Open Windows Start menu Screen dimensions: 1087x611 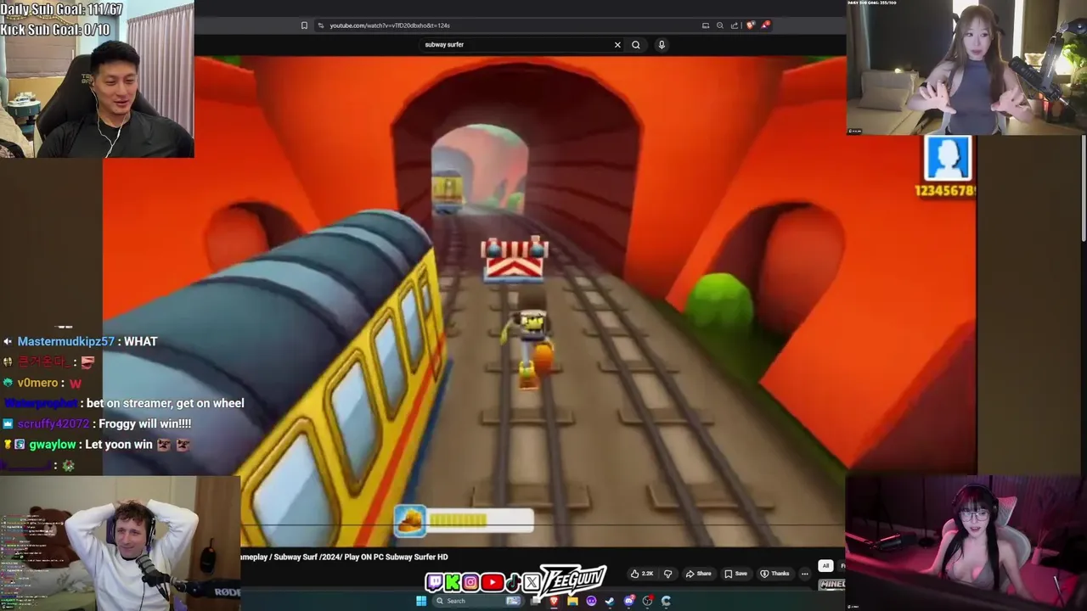coord(421,601)
